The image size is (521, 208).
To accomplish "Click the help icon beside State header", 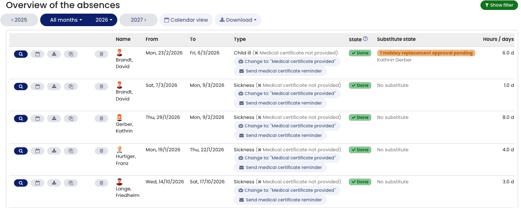I will click(365, 39).
